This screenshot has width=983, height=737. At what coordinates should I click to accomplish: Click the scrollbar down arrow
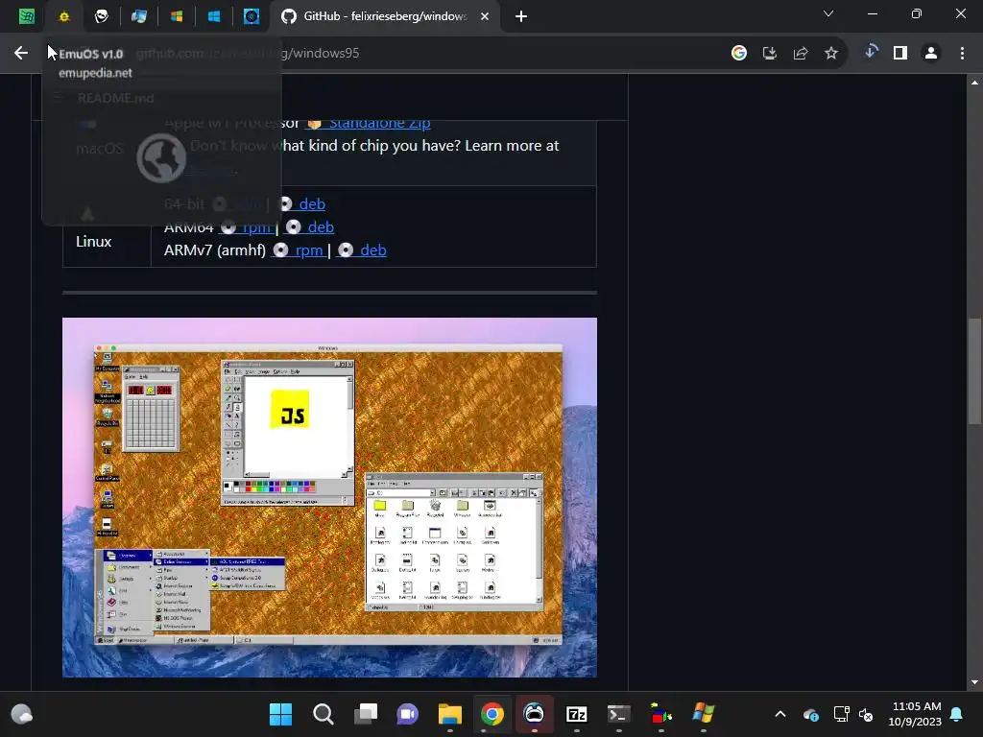point(974,682)
